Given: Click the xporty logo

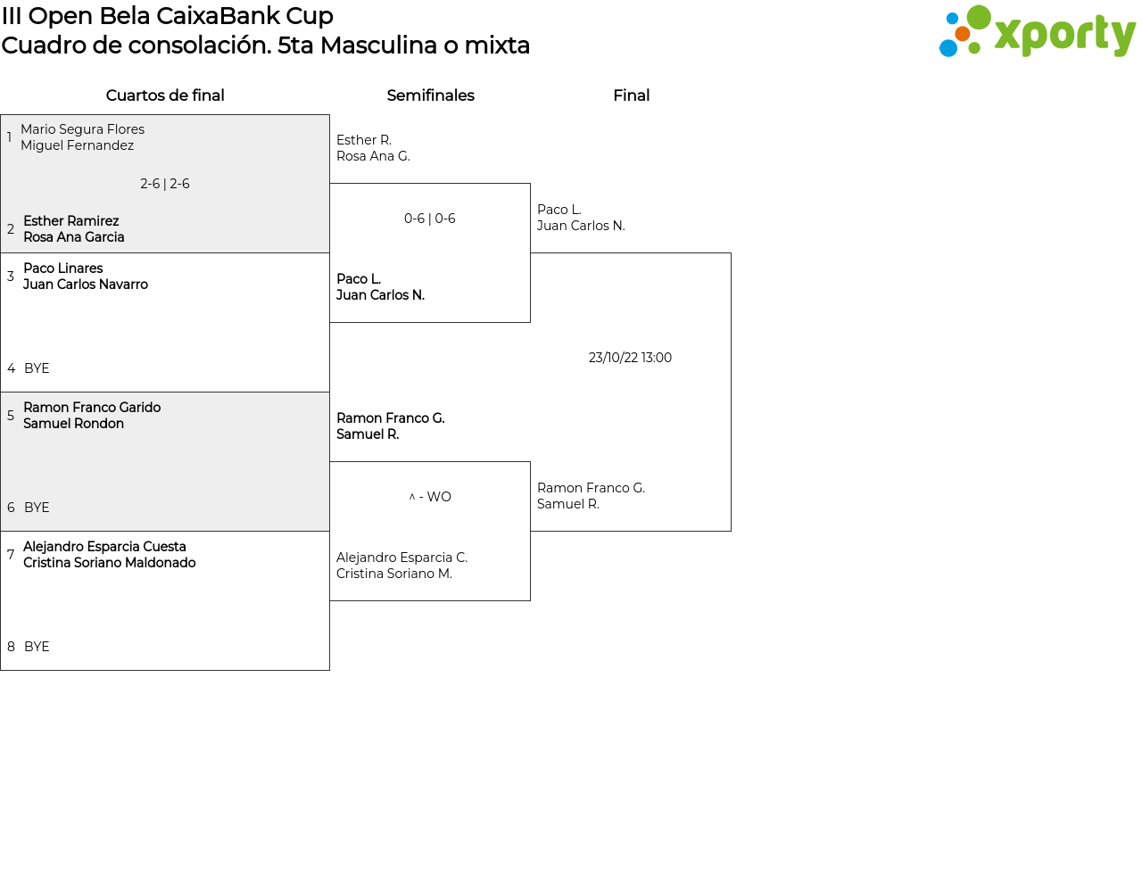Looking at the screenshot, I should 1037,32.
